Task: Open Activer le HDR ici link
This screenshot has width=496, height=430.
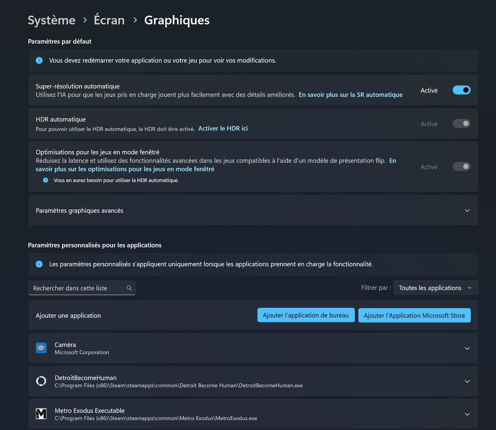Action: pyautogui.click(x=223, y=128)
